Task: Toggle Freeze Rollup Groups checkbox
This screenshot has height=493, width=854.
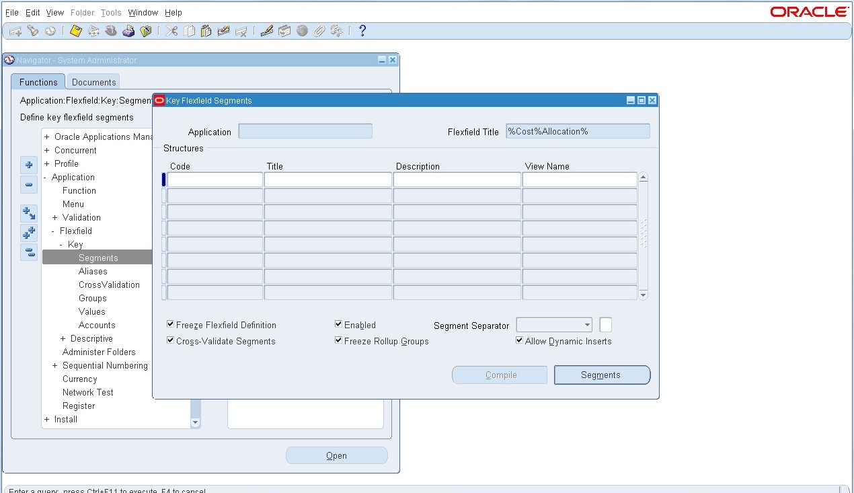Action: [x=339, y=340]
